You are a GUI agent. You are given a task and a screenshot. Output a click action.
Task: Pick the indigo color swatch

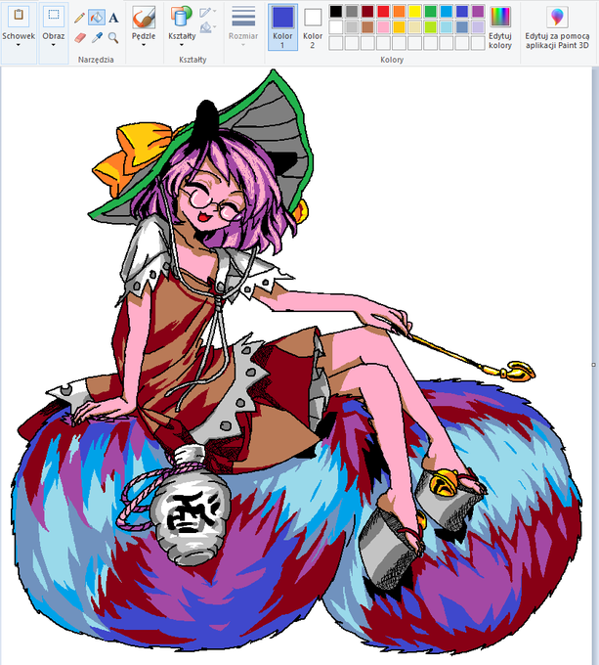pyautogui.click(x=462, y=12)
